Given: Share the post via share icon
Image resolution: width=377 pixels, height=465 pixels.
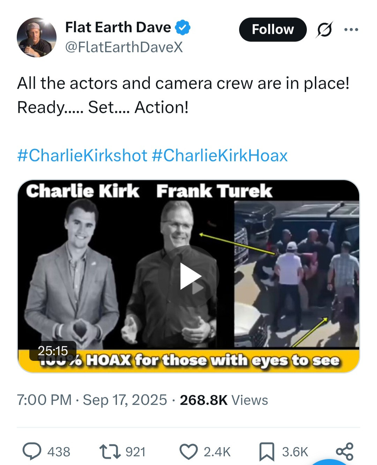Looking at the screenshot, I should pos(345,451).
